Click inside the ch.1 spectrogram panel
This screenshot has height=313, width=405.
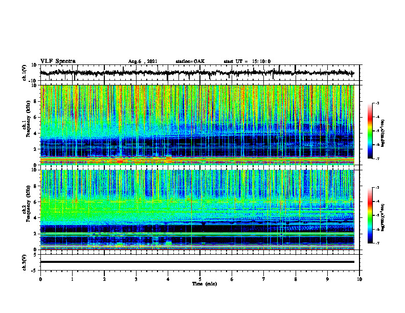(197, 125)
